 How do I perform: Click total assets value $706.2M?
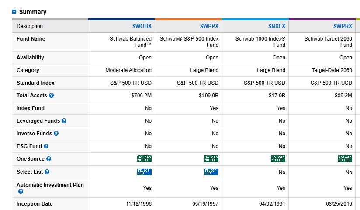pyautogui.click(x=141, y=96)
